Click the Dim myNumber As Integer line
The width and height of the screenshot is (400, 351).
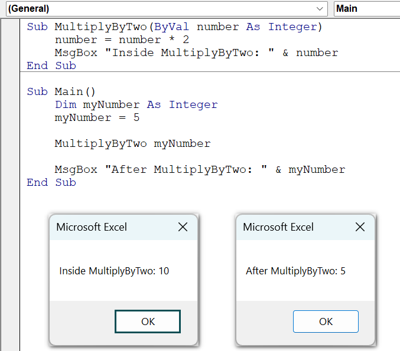coord(136,104)
